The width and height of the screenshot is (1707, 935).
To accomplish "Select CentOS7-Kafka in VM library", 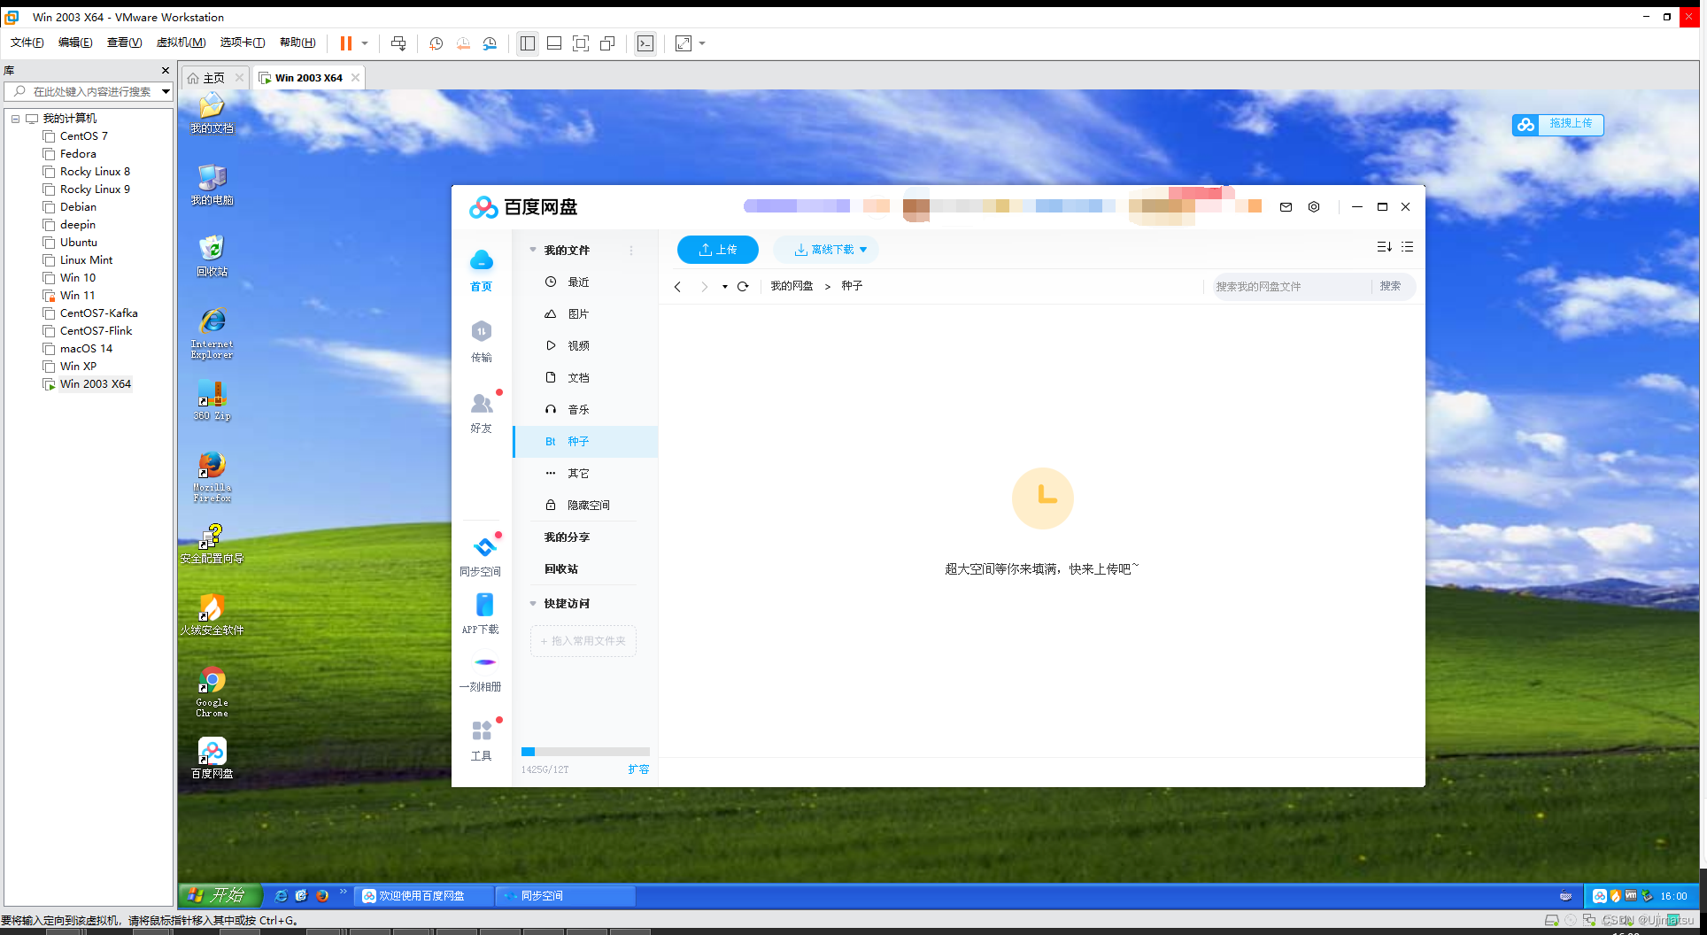I will 98,313.
